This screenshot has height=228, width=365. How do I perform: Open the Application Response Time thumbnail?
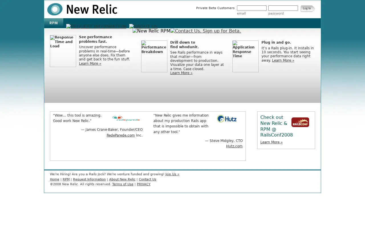click(246, 56)
